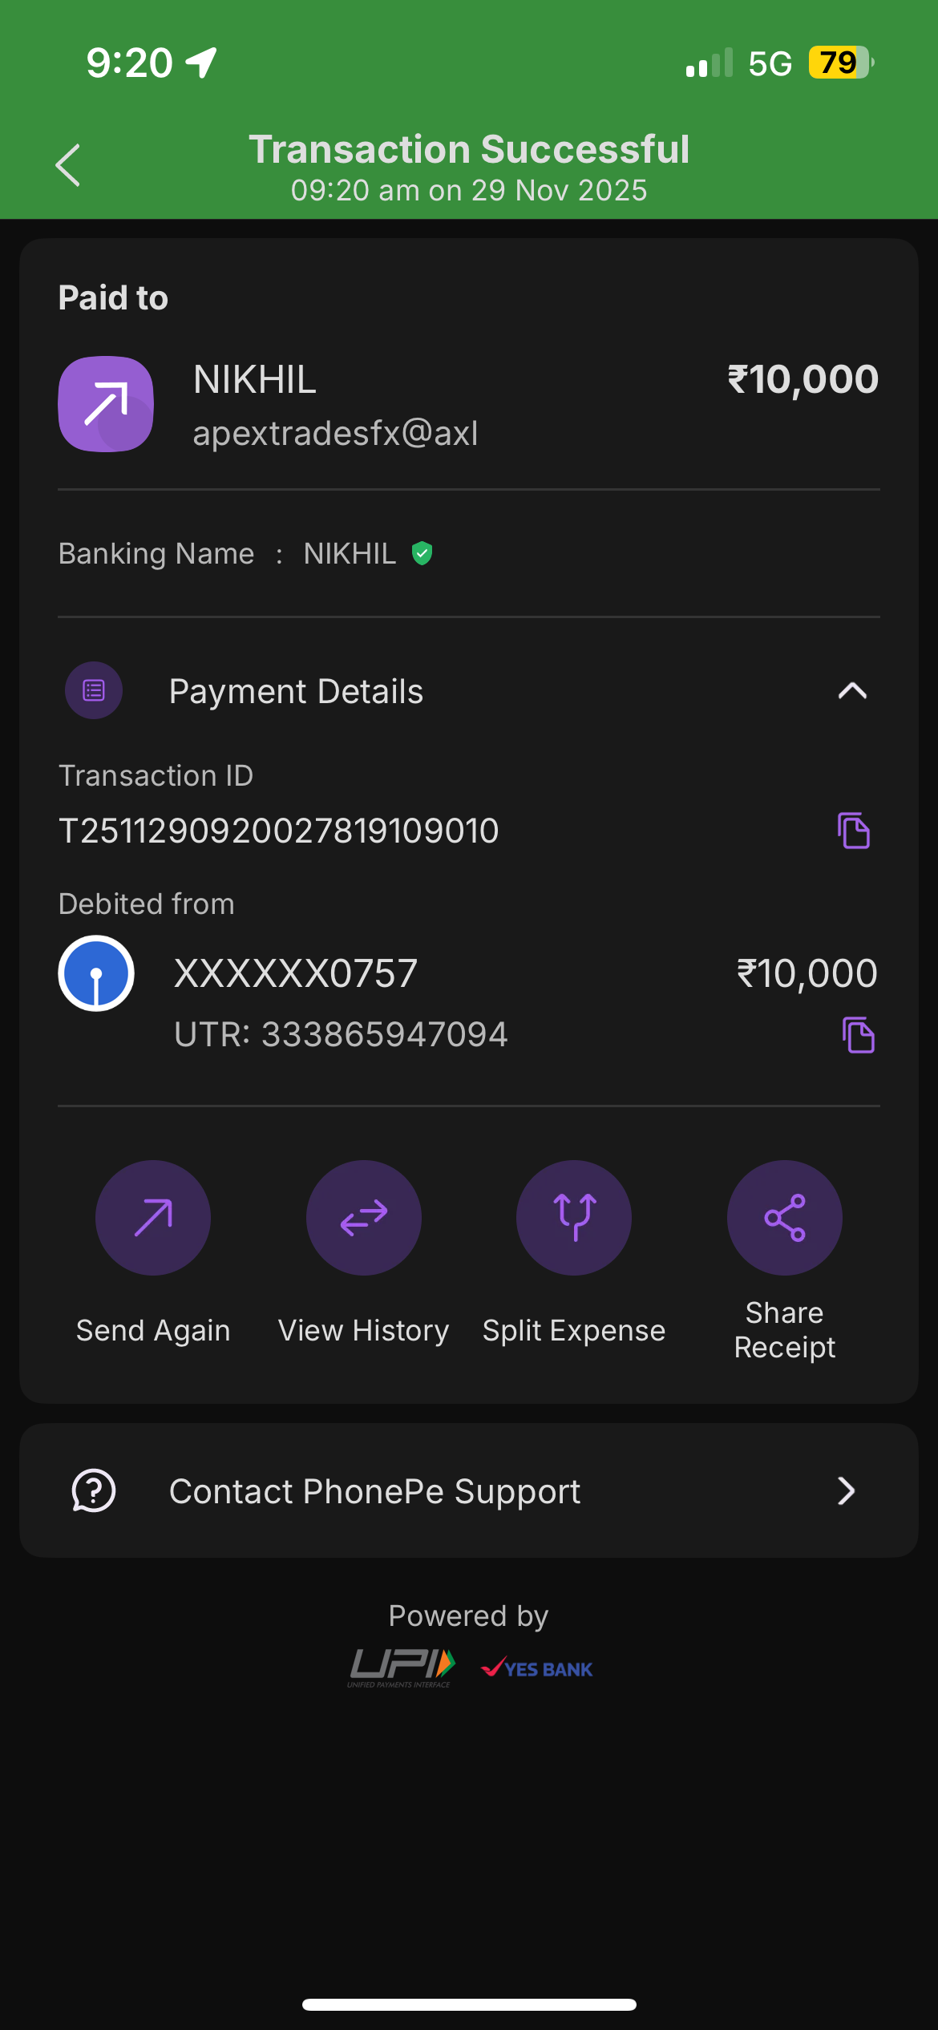Image resolution: width=938 pixels, height=2030 pixels.
Task: Tap the SBI bank logo
Action: pyautogui.click(x=96, y=973)
